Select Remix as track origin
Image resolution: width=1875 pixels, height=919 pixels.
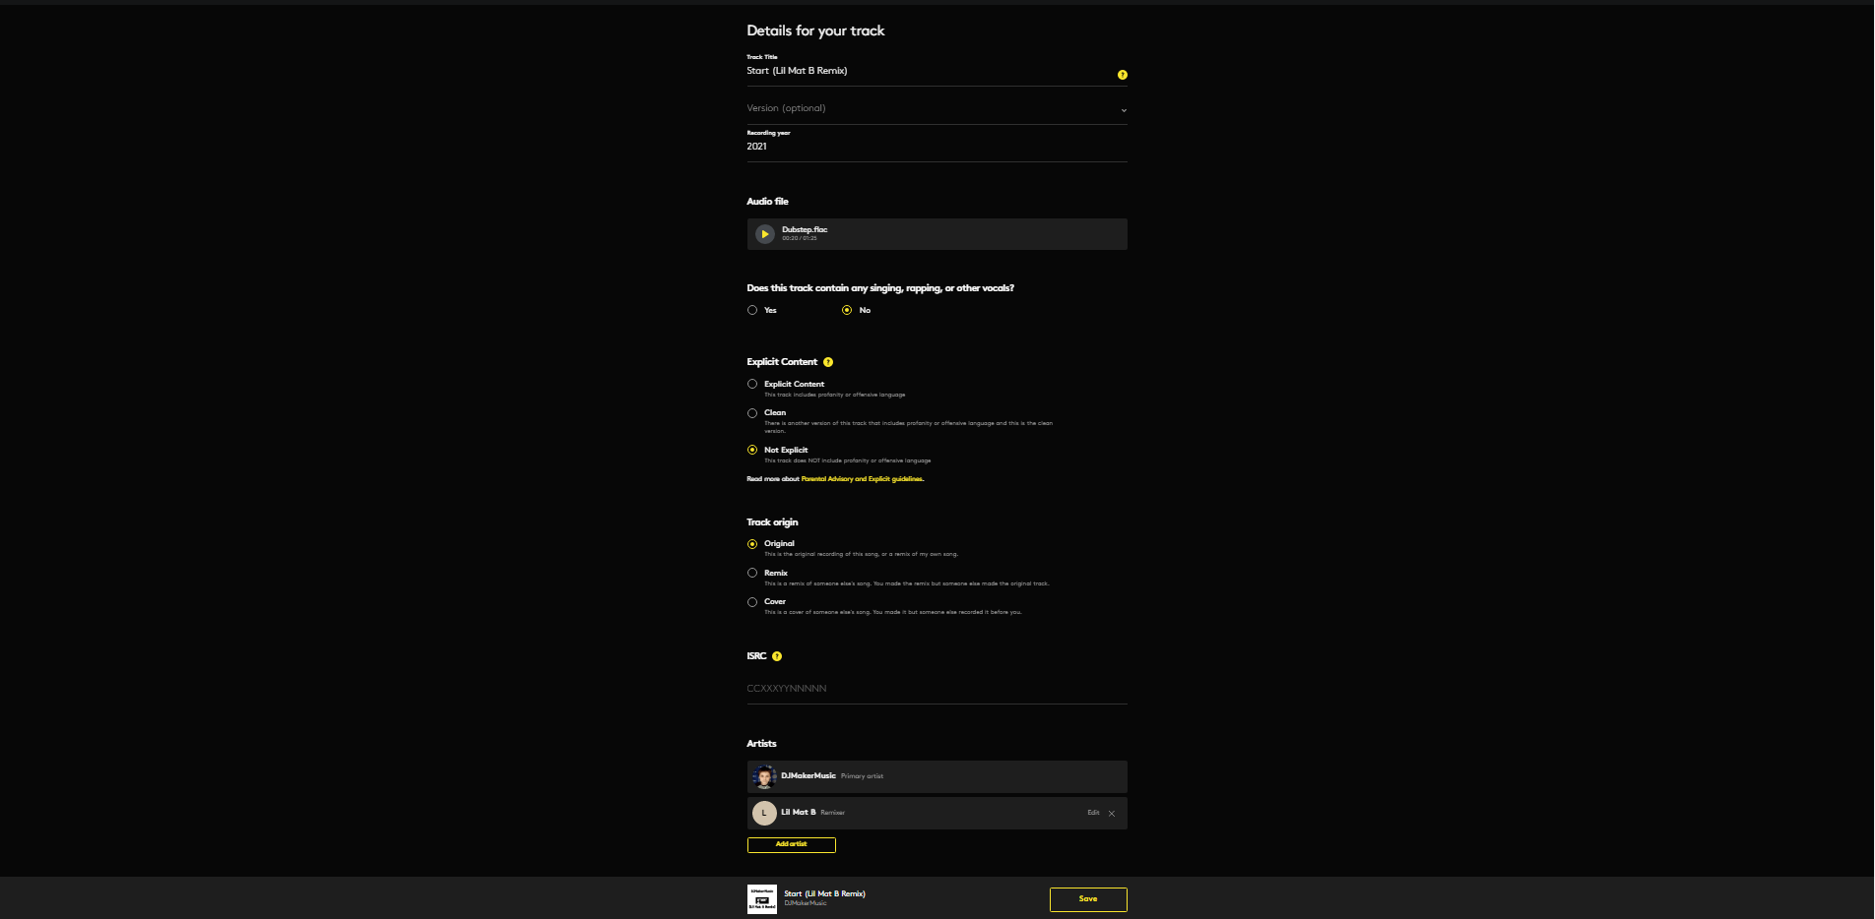click(x=752, y=573)
